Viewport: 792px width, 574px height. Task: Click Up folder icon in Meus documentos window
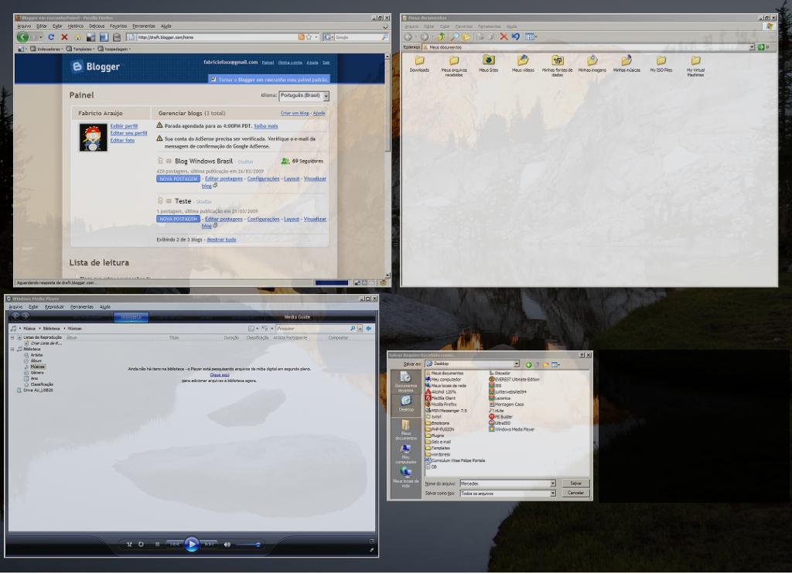(441, 36)
